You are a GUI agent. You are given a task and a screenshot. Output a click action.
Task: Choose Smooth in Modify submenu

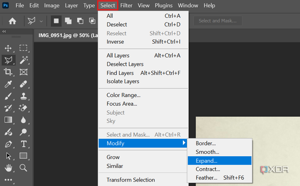click(220, 152)
